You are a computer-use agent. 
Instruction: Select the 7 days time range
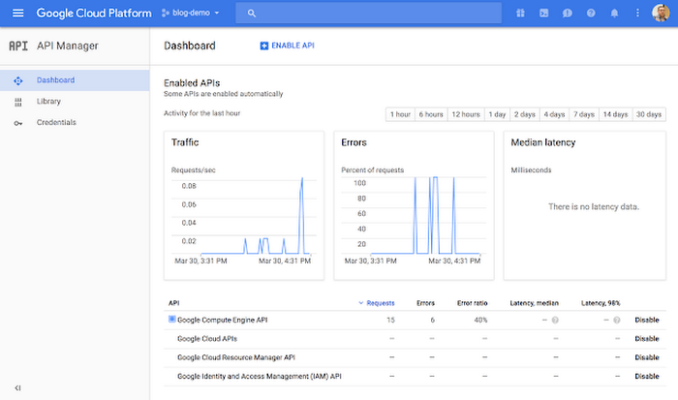584,114
